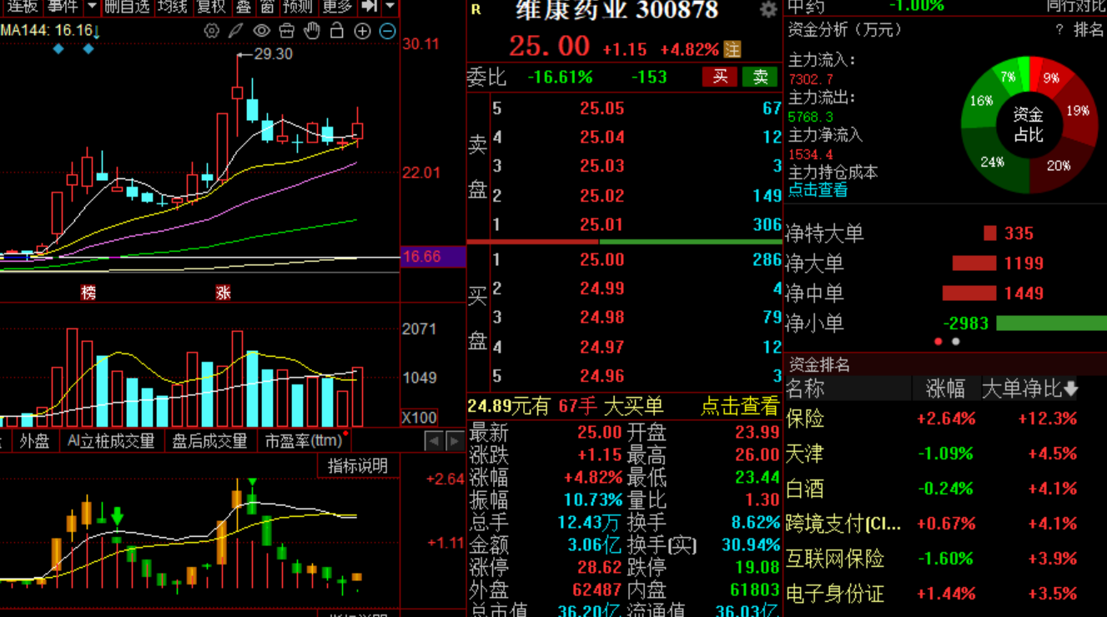Click the R margin-trading badge
Screen dimensions: 1107x617
coord(476,9)
